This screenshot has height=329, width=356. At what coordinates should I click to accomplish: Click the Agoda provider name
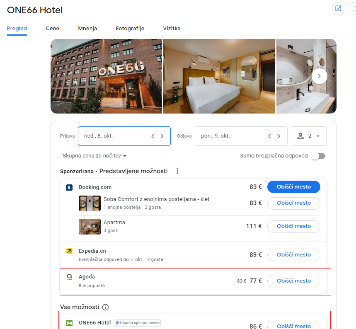pos(87,277)
